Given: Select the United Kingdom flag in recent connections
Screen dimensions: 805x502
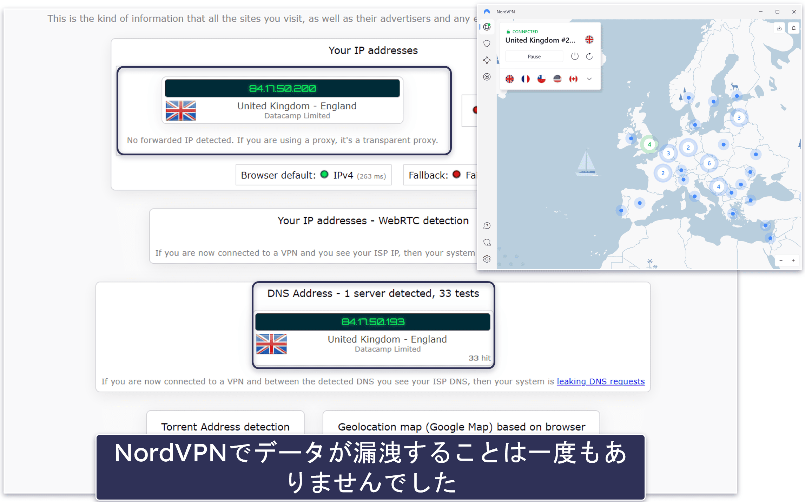Looking at the screenshot, I should tap(510, 79).
